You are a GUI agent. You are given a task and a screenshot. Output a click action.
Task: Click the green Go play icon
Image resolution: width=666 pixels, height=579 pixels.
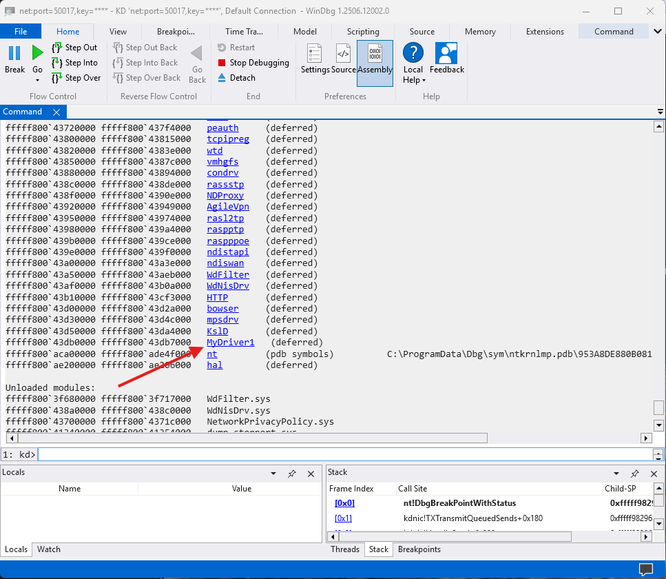pos(37,53)
